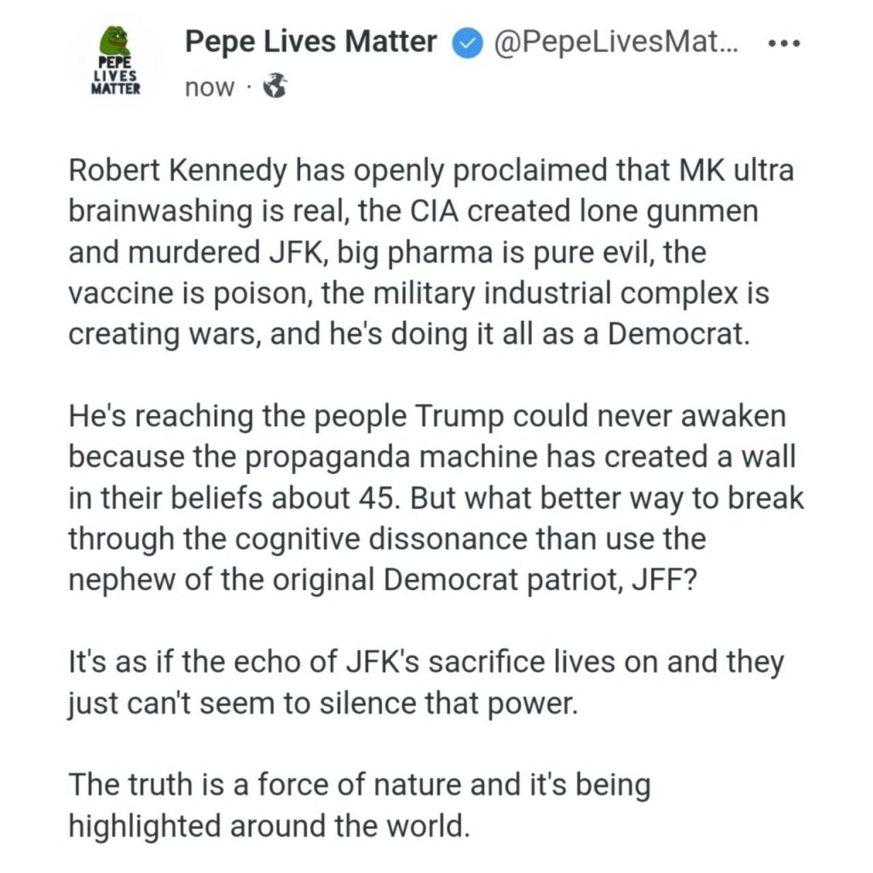Click the paragraph starting "He's reaching the people"
The image size is (873, 873).
pyautogui.click(x=435, y=498)
